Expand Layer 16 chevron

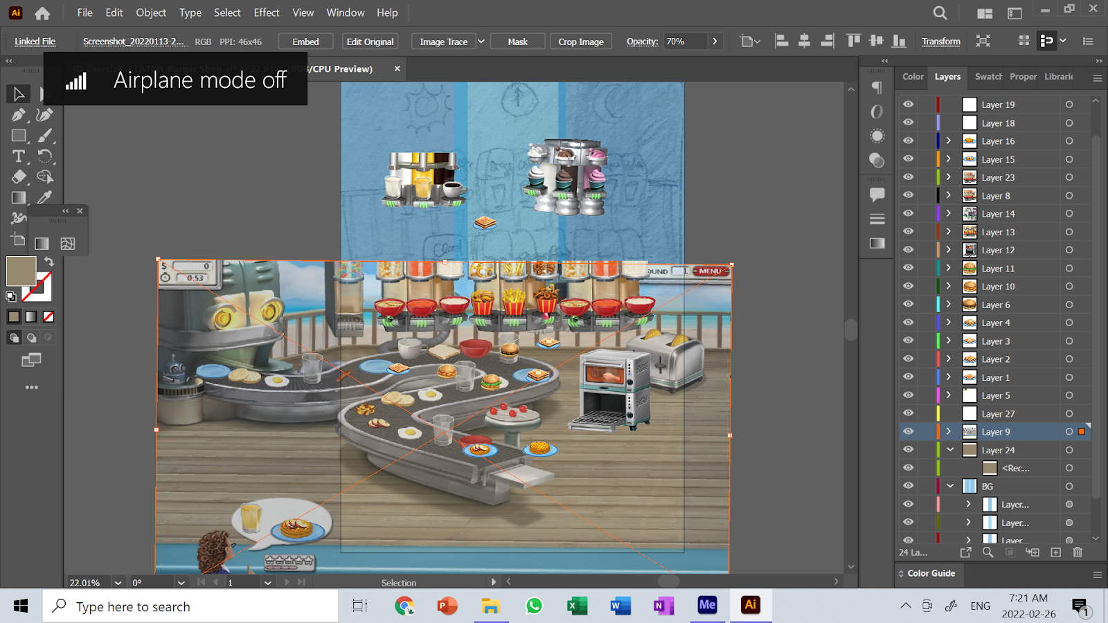click(x=949, y=141)
